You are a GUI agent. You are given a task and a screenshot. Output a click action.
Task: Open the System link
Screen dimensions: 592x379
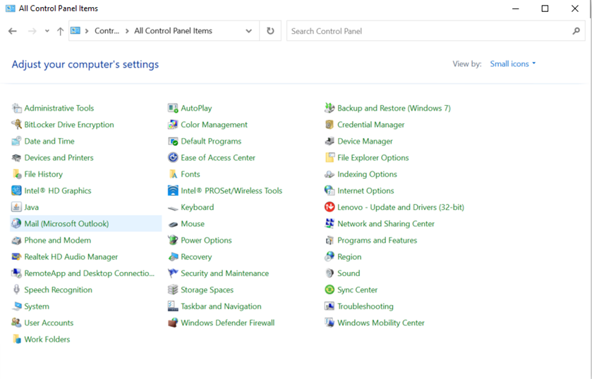tap(37, 306)
